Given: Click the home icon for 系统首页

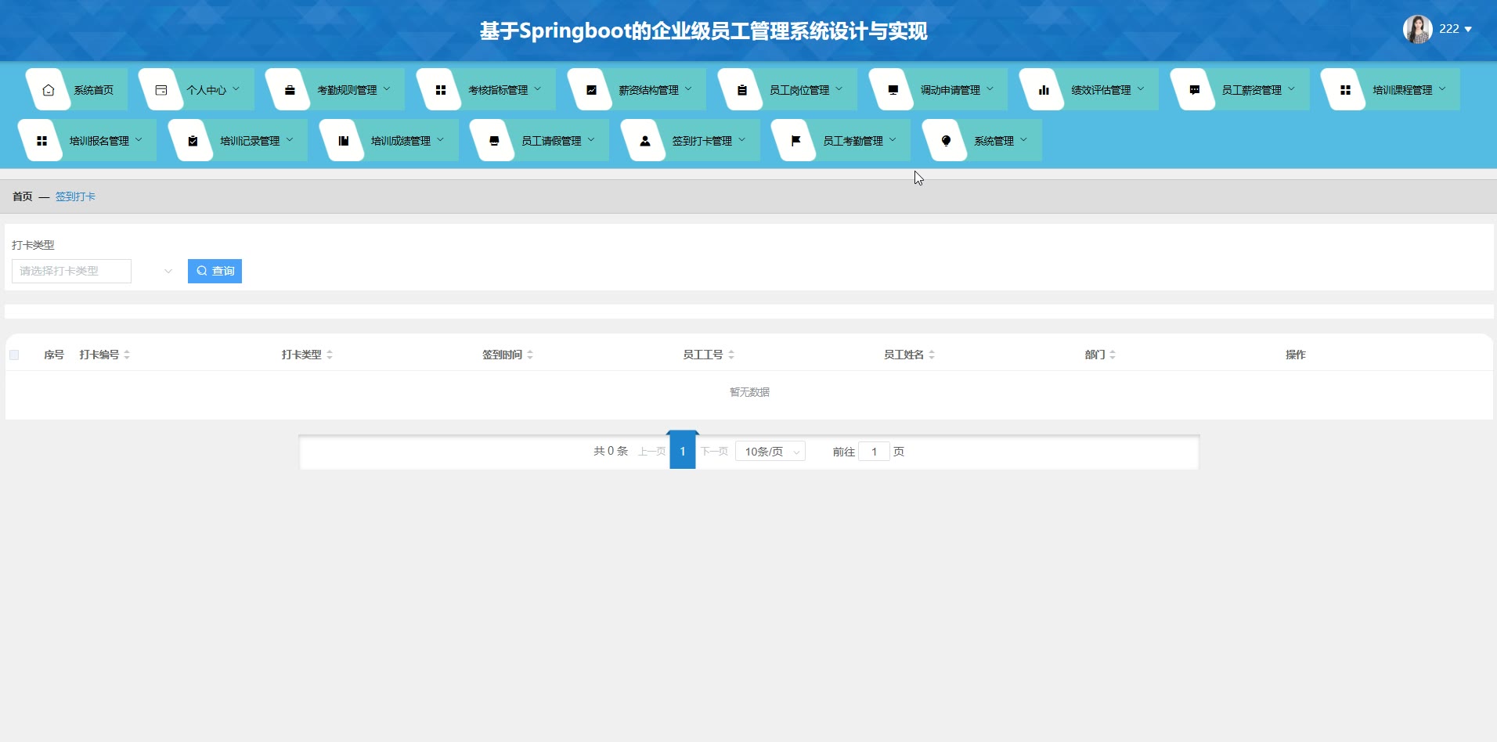Looking at the screenshot, I should tap(49, 90).
